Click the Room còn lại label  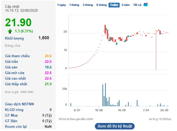click(16, 126)
